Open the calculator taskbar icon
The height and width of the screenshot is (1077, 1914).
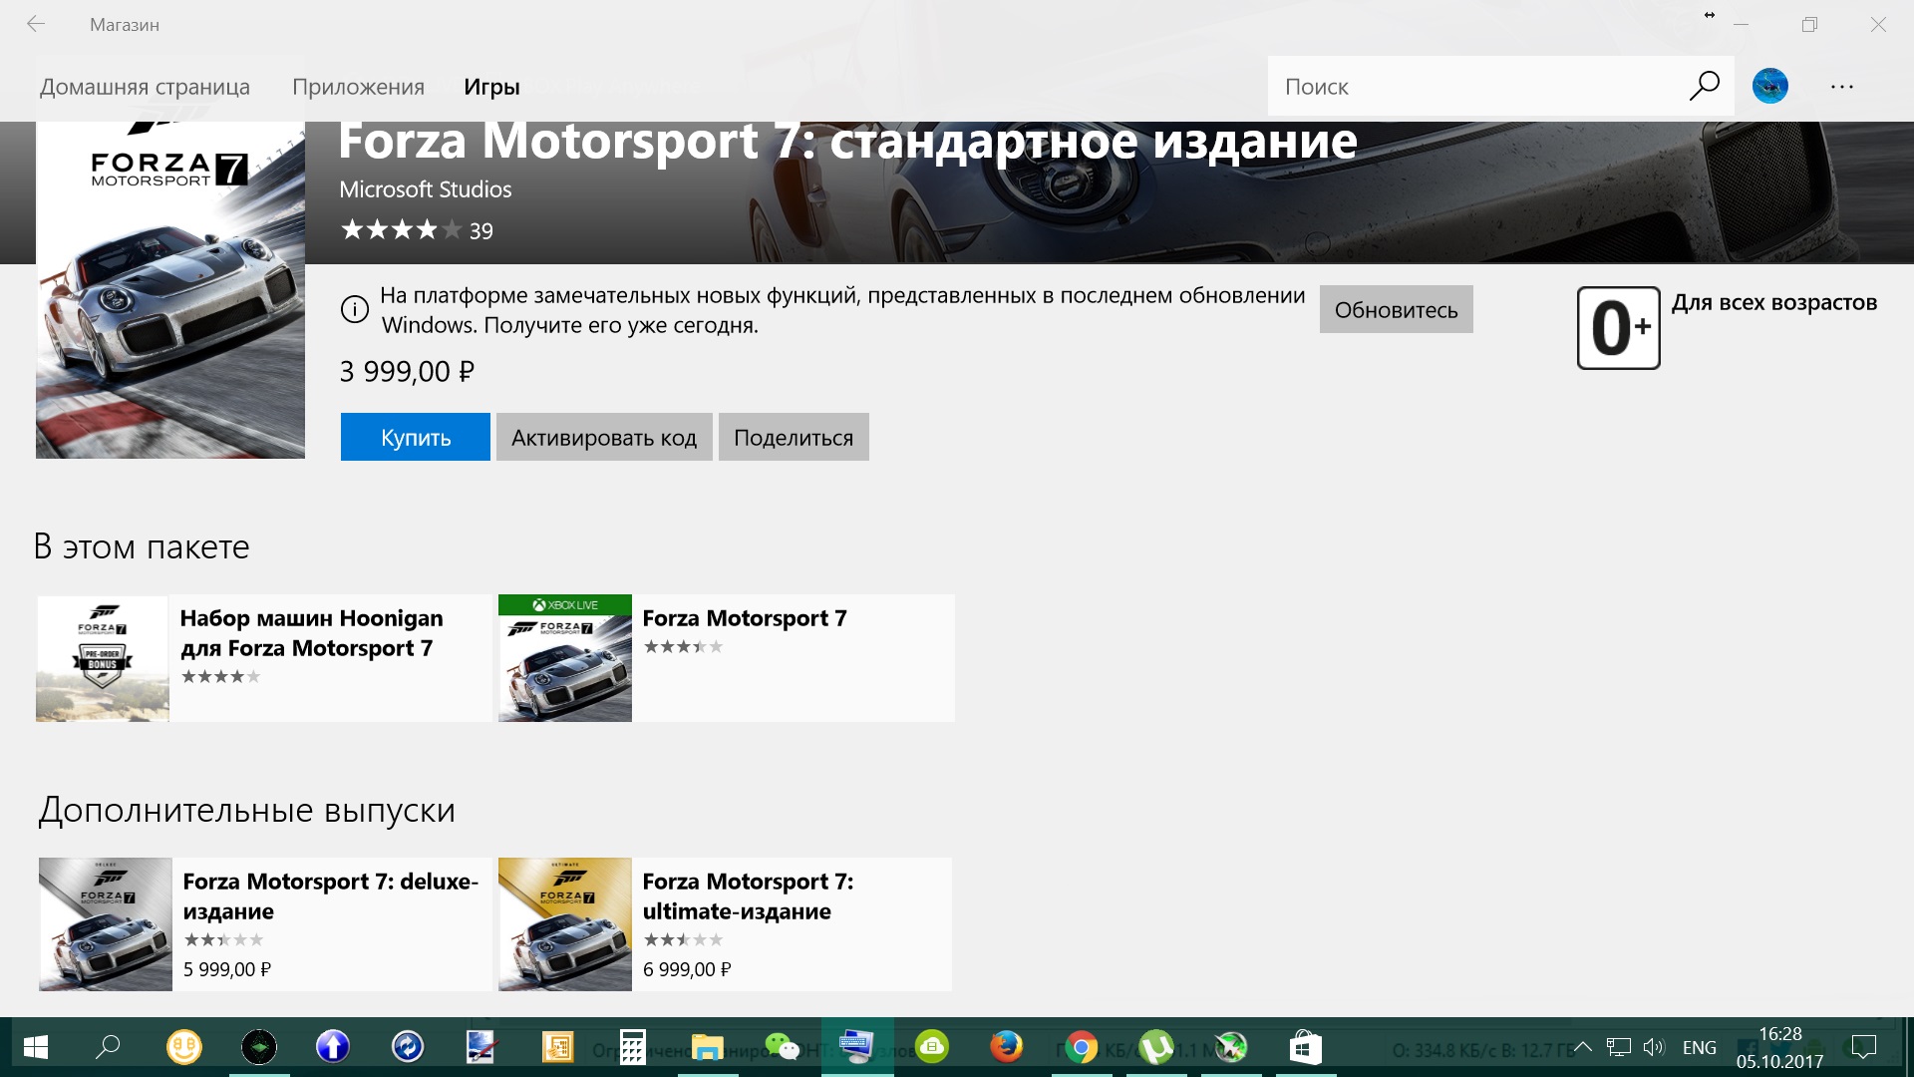(x=632, y=1047)
